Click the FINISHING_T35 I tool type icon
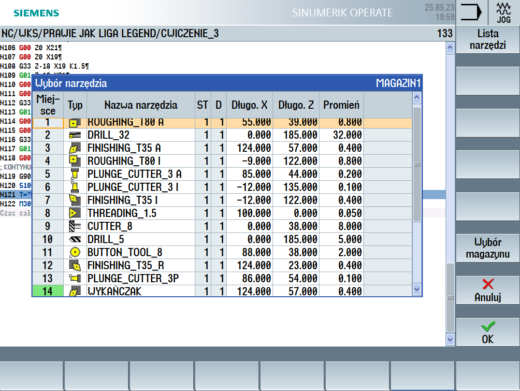The height and width of the screenshot is (391, 520). [x=74, y=200]
